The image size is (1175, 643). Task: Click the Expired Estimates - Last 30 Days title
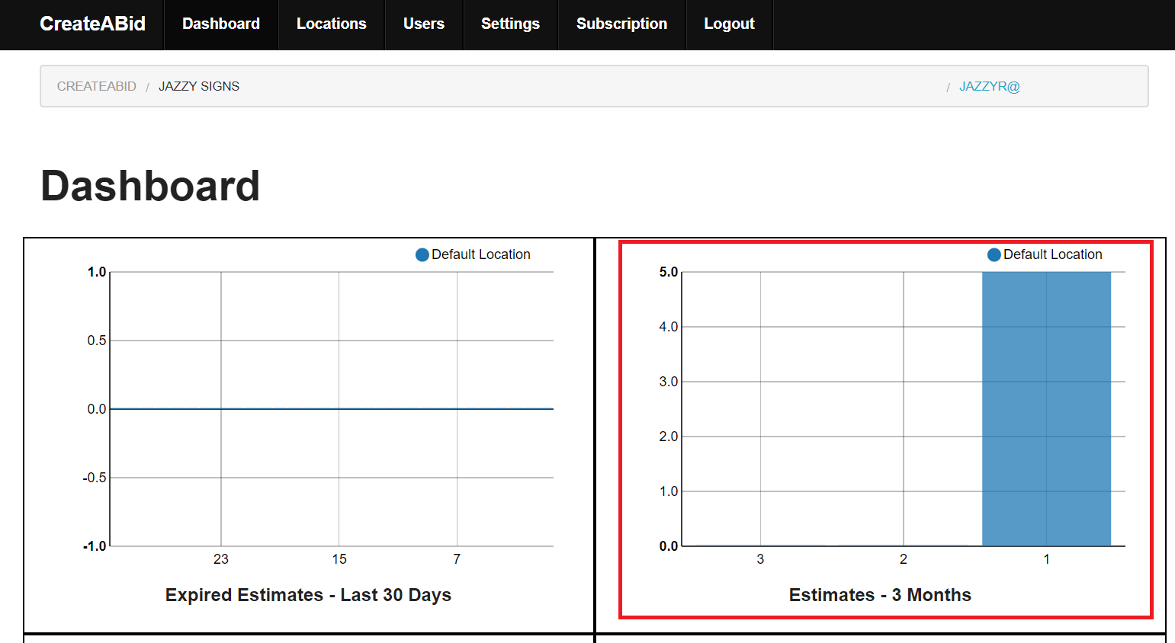click(x=308, y=595)
